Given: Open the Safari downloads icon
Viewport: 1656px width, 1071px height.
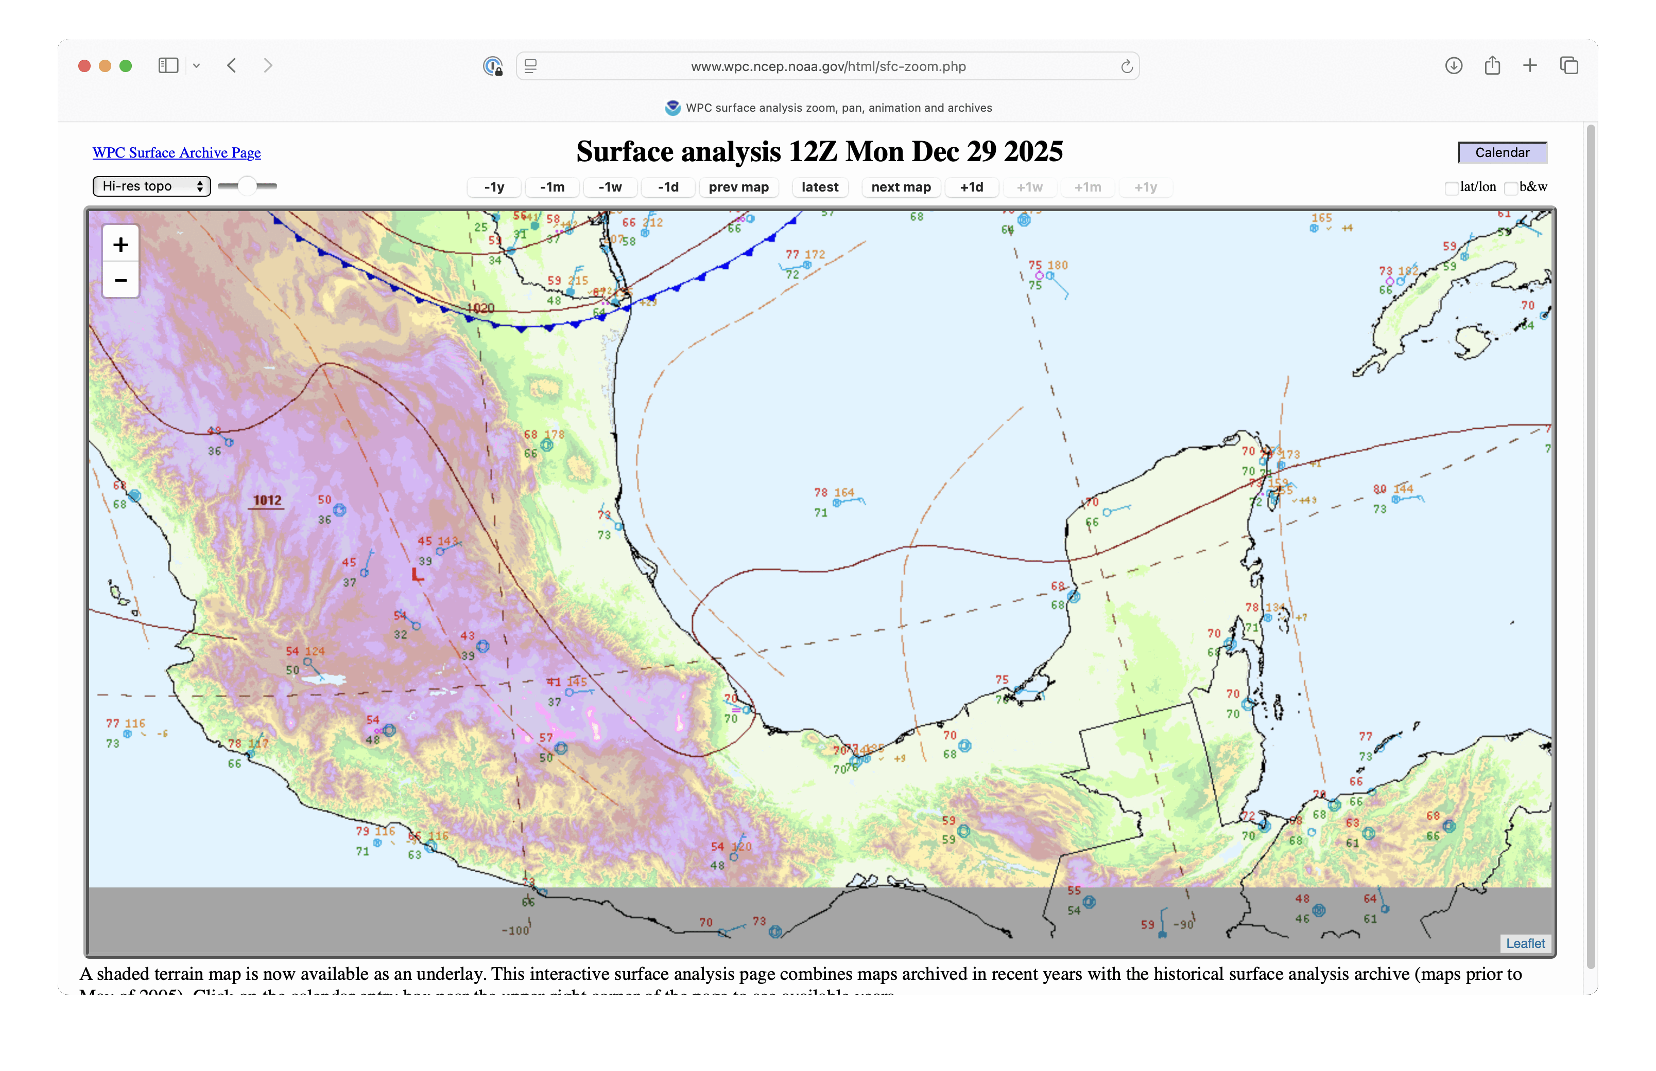Looking at the screenshot, I should (x=1453, y=66).
